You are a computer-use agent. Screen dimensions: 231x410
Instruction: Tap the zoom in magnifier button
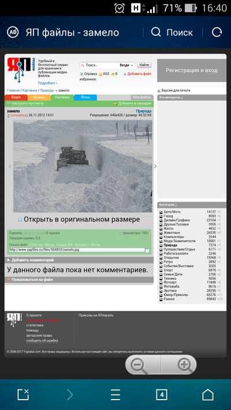tap(185, 364)
